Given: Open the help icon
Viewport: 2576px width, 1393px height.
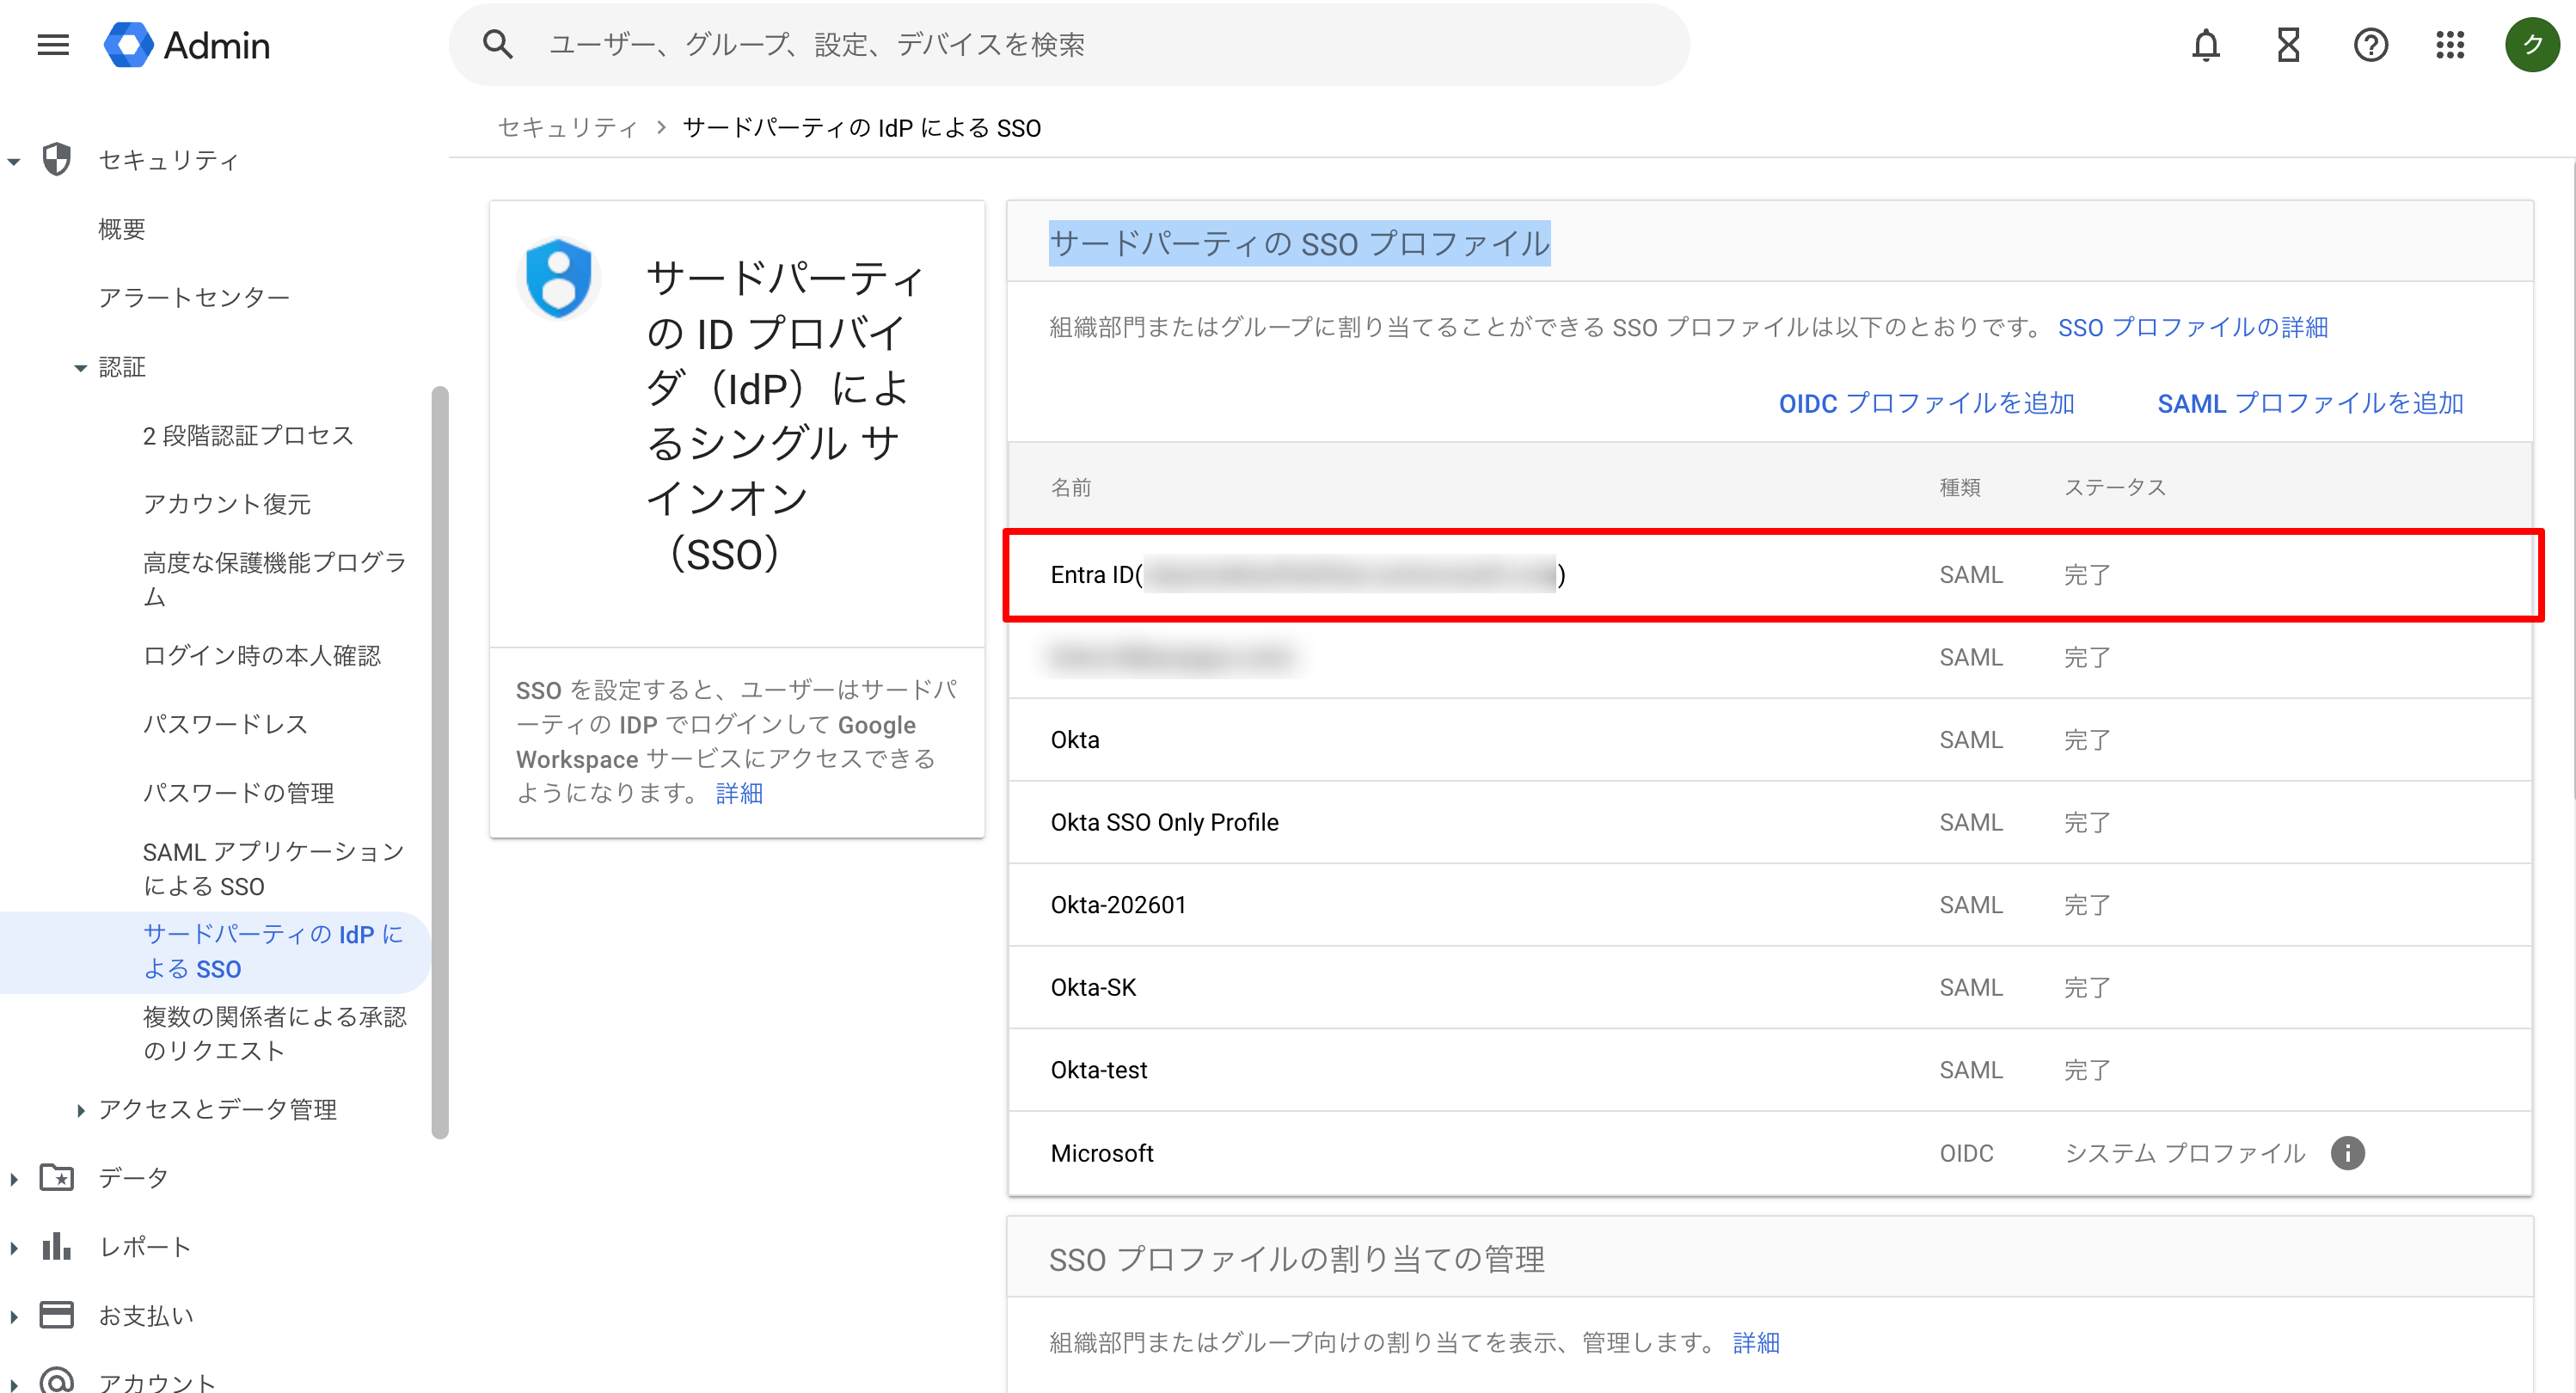Looking at the screenshot, I should point(2369,44).
